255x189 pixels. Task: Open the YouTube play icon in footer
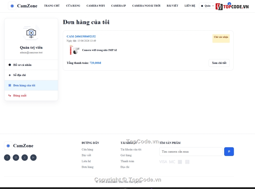pos(33,157)
